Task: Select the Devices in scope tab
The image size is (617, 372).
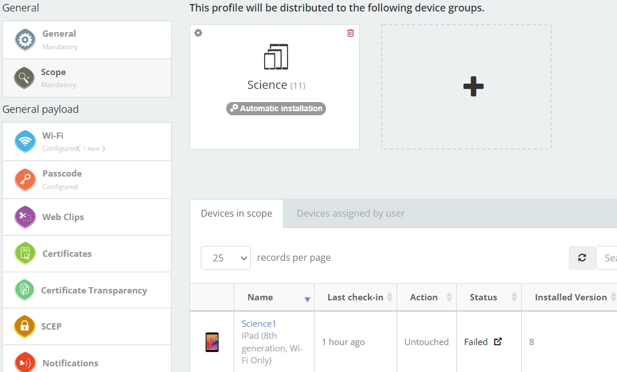Action: tap(236, 214)
